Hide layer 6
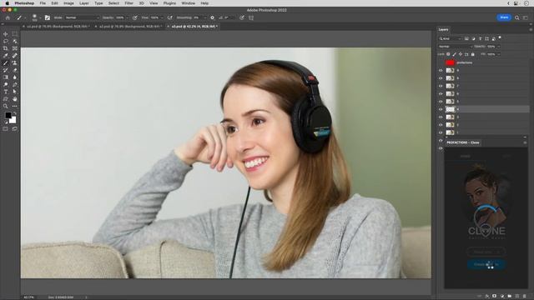The height and width of the screenshot is (300, 534). pyautogui.click(x=441, y=94)
